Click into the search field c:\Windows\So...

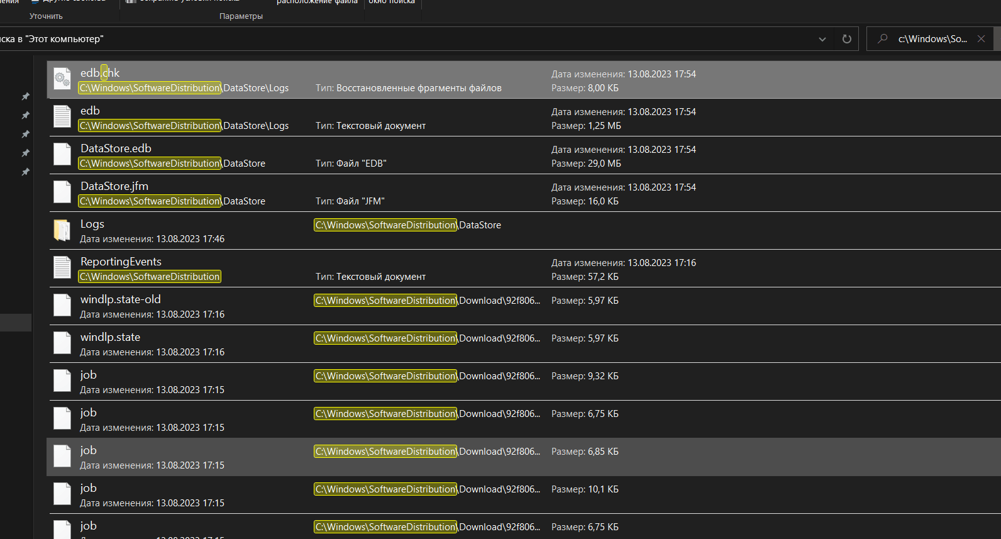pyautogui.click(x=932, y=39)
